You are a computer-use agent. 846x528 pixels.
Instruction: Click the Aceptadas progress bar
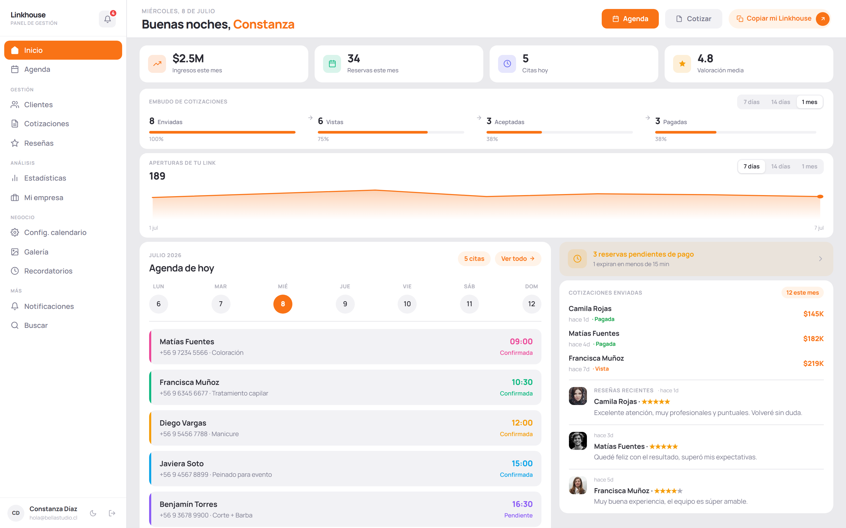559,132
